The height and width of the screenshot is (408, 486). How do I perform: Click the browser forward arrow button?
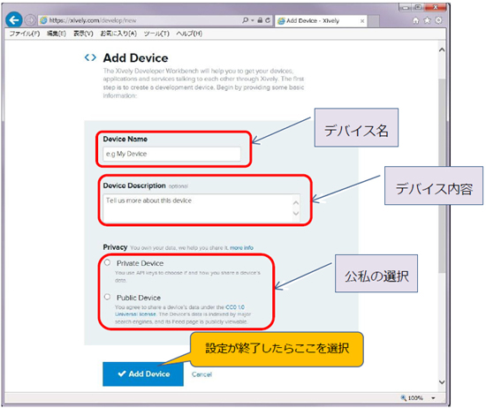coord(30,20)
